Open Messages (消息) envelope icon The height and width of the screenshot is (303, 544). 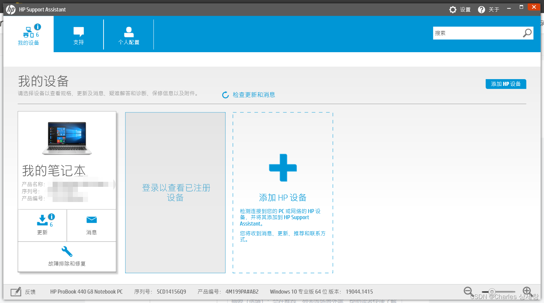pos(92,220)
